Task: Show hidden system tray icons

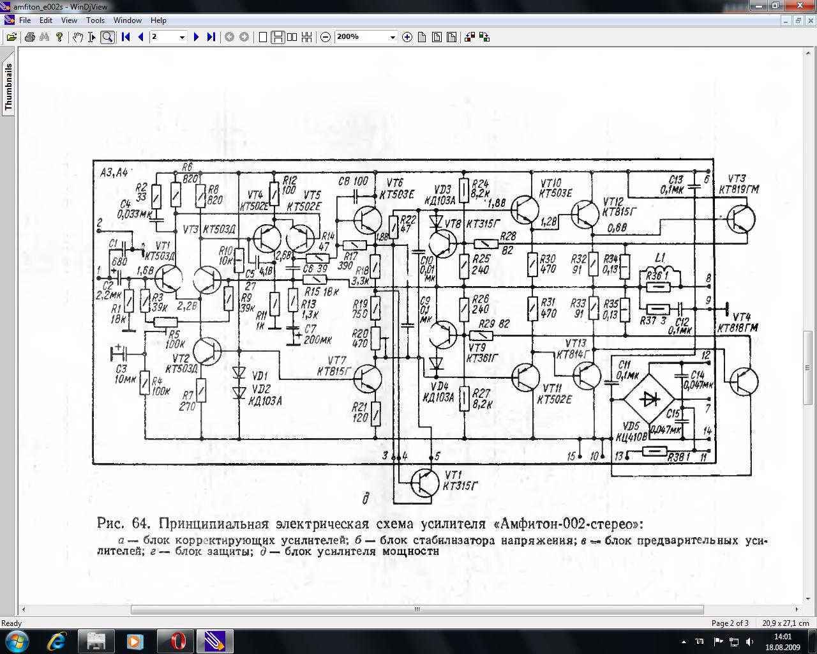Action: click(684, 641)
